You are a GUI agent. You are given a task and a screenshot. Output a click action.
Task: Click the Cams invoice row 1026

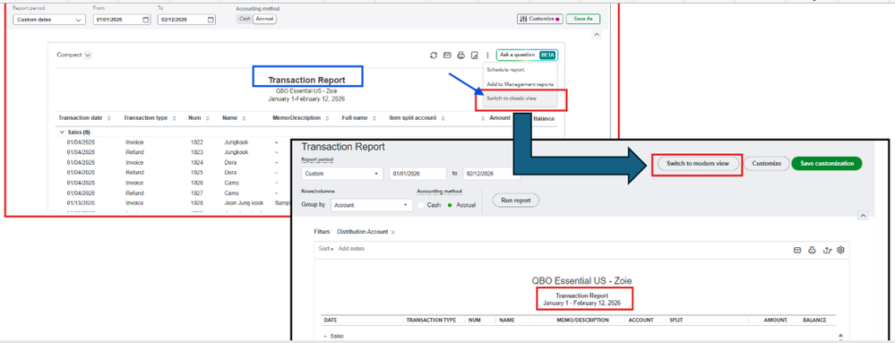tap(197, 183)
